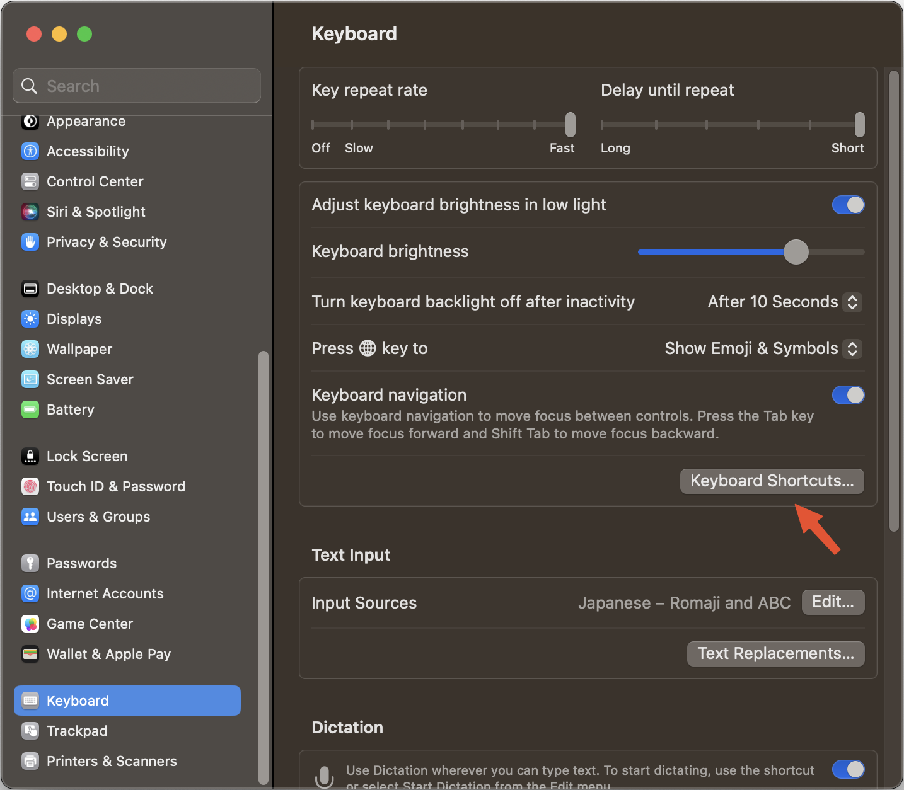
Task: Select Displays in the sidebar
Action: [74, 319]
